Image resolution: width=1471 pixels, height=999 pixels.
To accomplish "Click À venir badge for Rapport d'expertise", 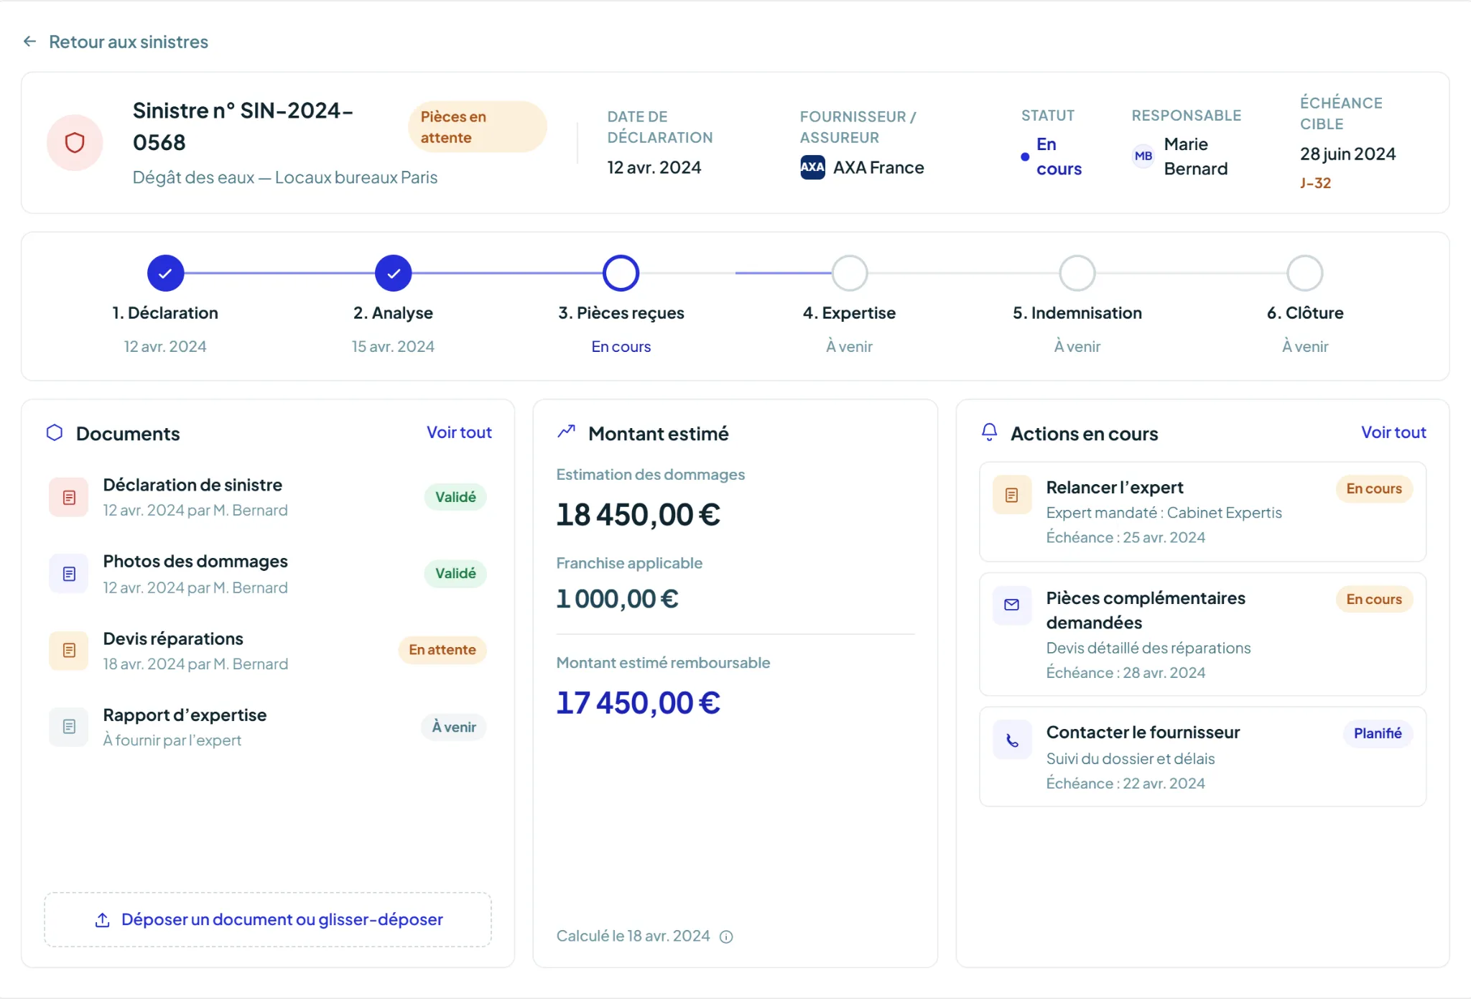I will pyautogui.click(x=454, y=727).
